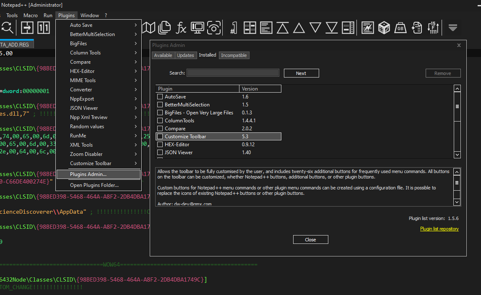Click the two-column split view toolbar icon

[x=44, y=28]
